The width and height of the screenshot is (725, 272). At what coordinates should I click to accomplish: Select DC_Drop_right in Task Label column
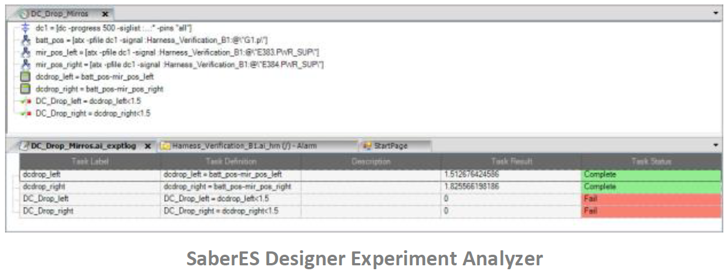90,211
